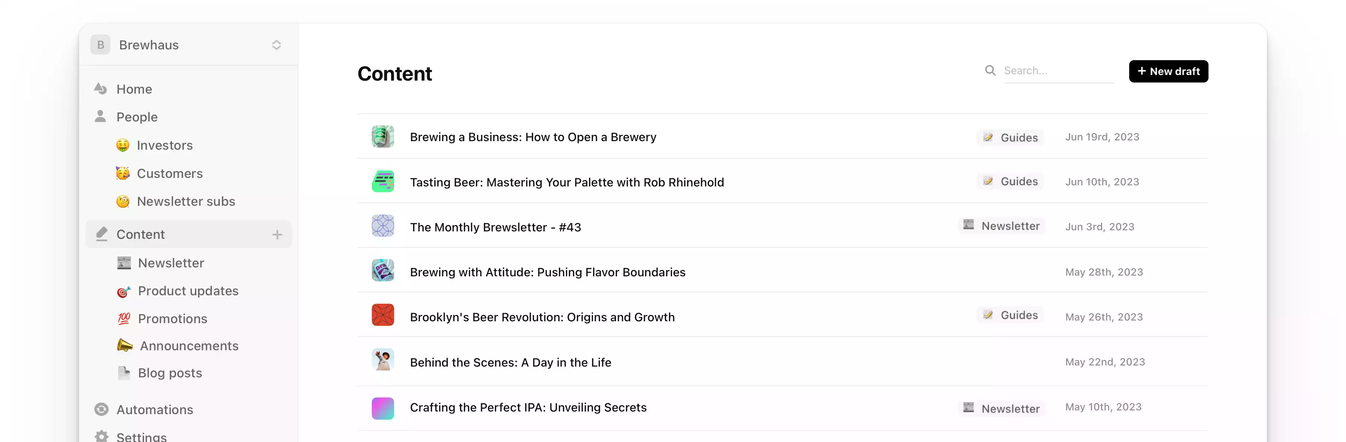The width and height of the screenshot is (1346, 442).
Task: Click the magnifier search icon
Action: (x=990, y=71)
